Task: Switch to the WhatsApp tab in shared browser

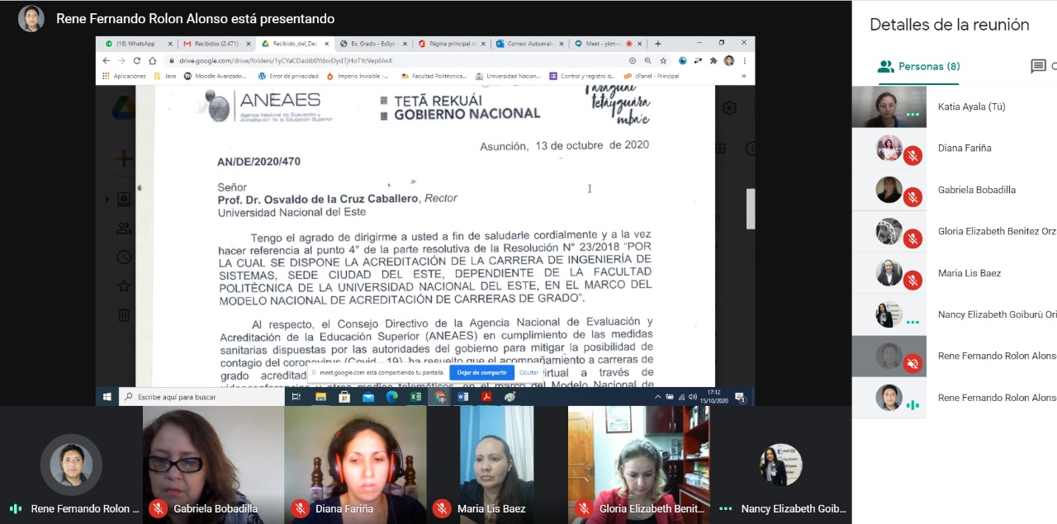Action: pos(137,44)
